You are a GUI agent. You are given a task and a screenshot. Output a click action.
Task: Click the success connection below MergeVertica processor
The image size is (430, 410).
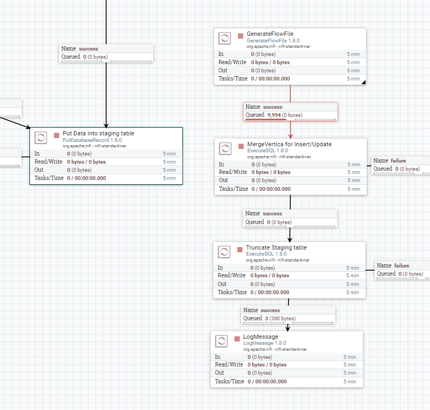click(290, 218)
